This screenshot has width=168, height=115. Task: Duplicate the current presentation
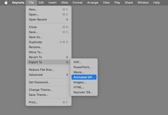35,42
